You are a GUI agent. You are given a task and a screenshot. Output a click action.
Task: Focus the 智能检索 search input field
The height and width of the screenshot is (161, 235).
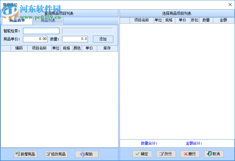click(x=41, y=31)
